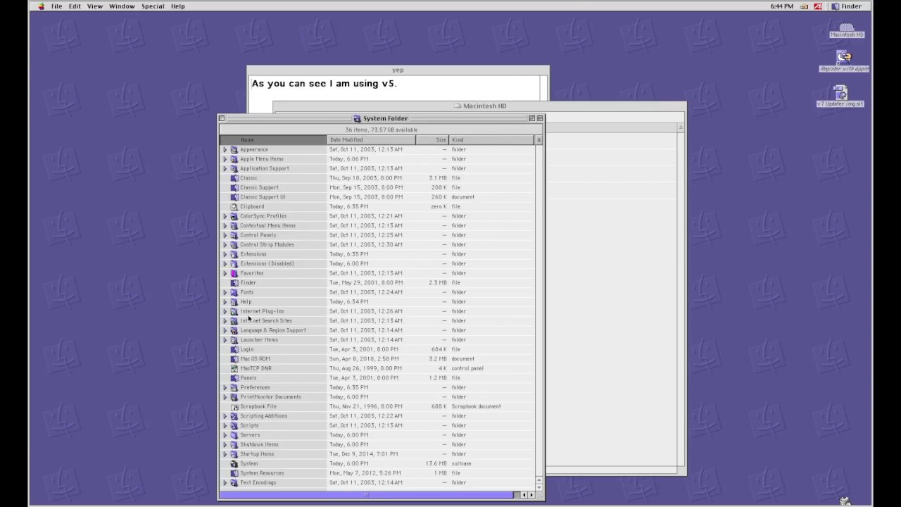Expand the Launcher Items folder triangle

[x=225, y=339]
